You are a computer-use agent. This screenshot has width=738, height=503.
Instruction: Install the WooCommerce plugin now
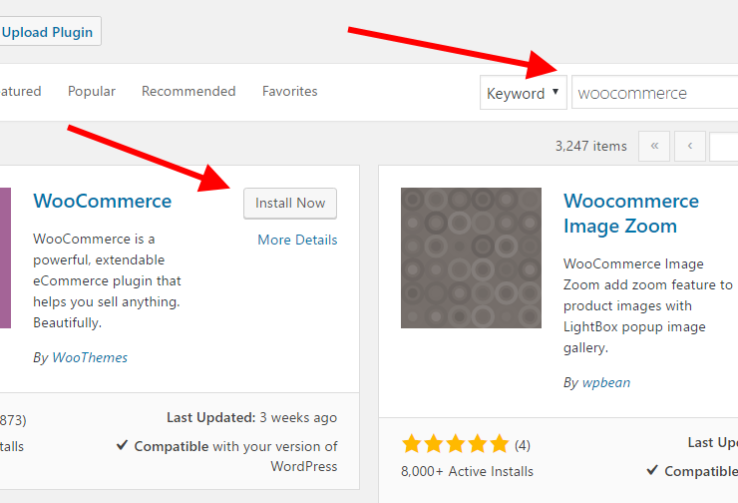290,203
